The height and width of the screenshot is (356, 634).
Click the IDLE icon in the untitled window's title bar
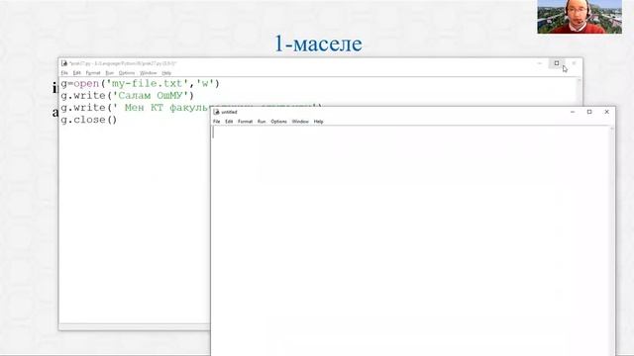point(217,112)
